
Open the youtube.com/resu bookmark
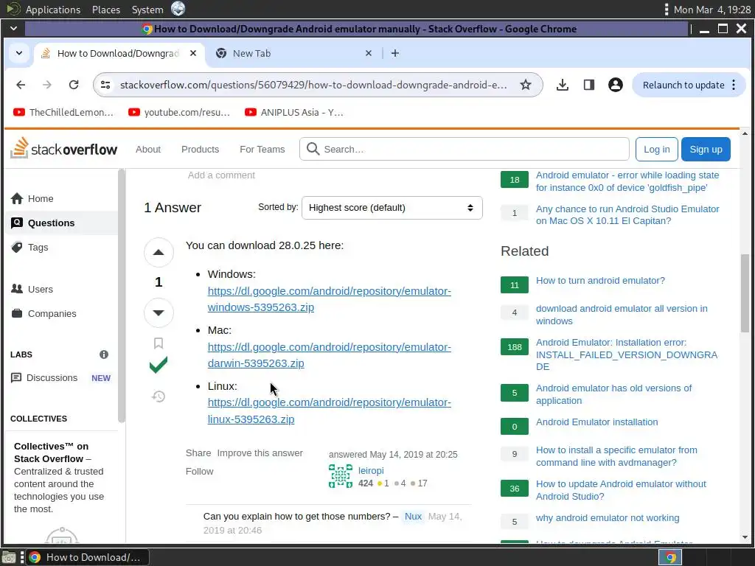click(179, 112)
